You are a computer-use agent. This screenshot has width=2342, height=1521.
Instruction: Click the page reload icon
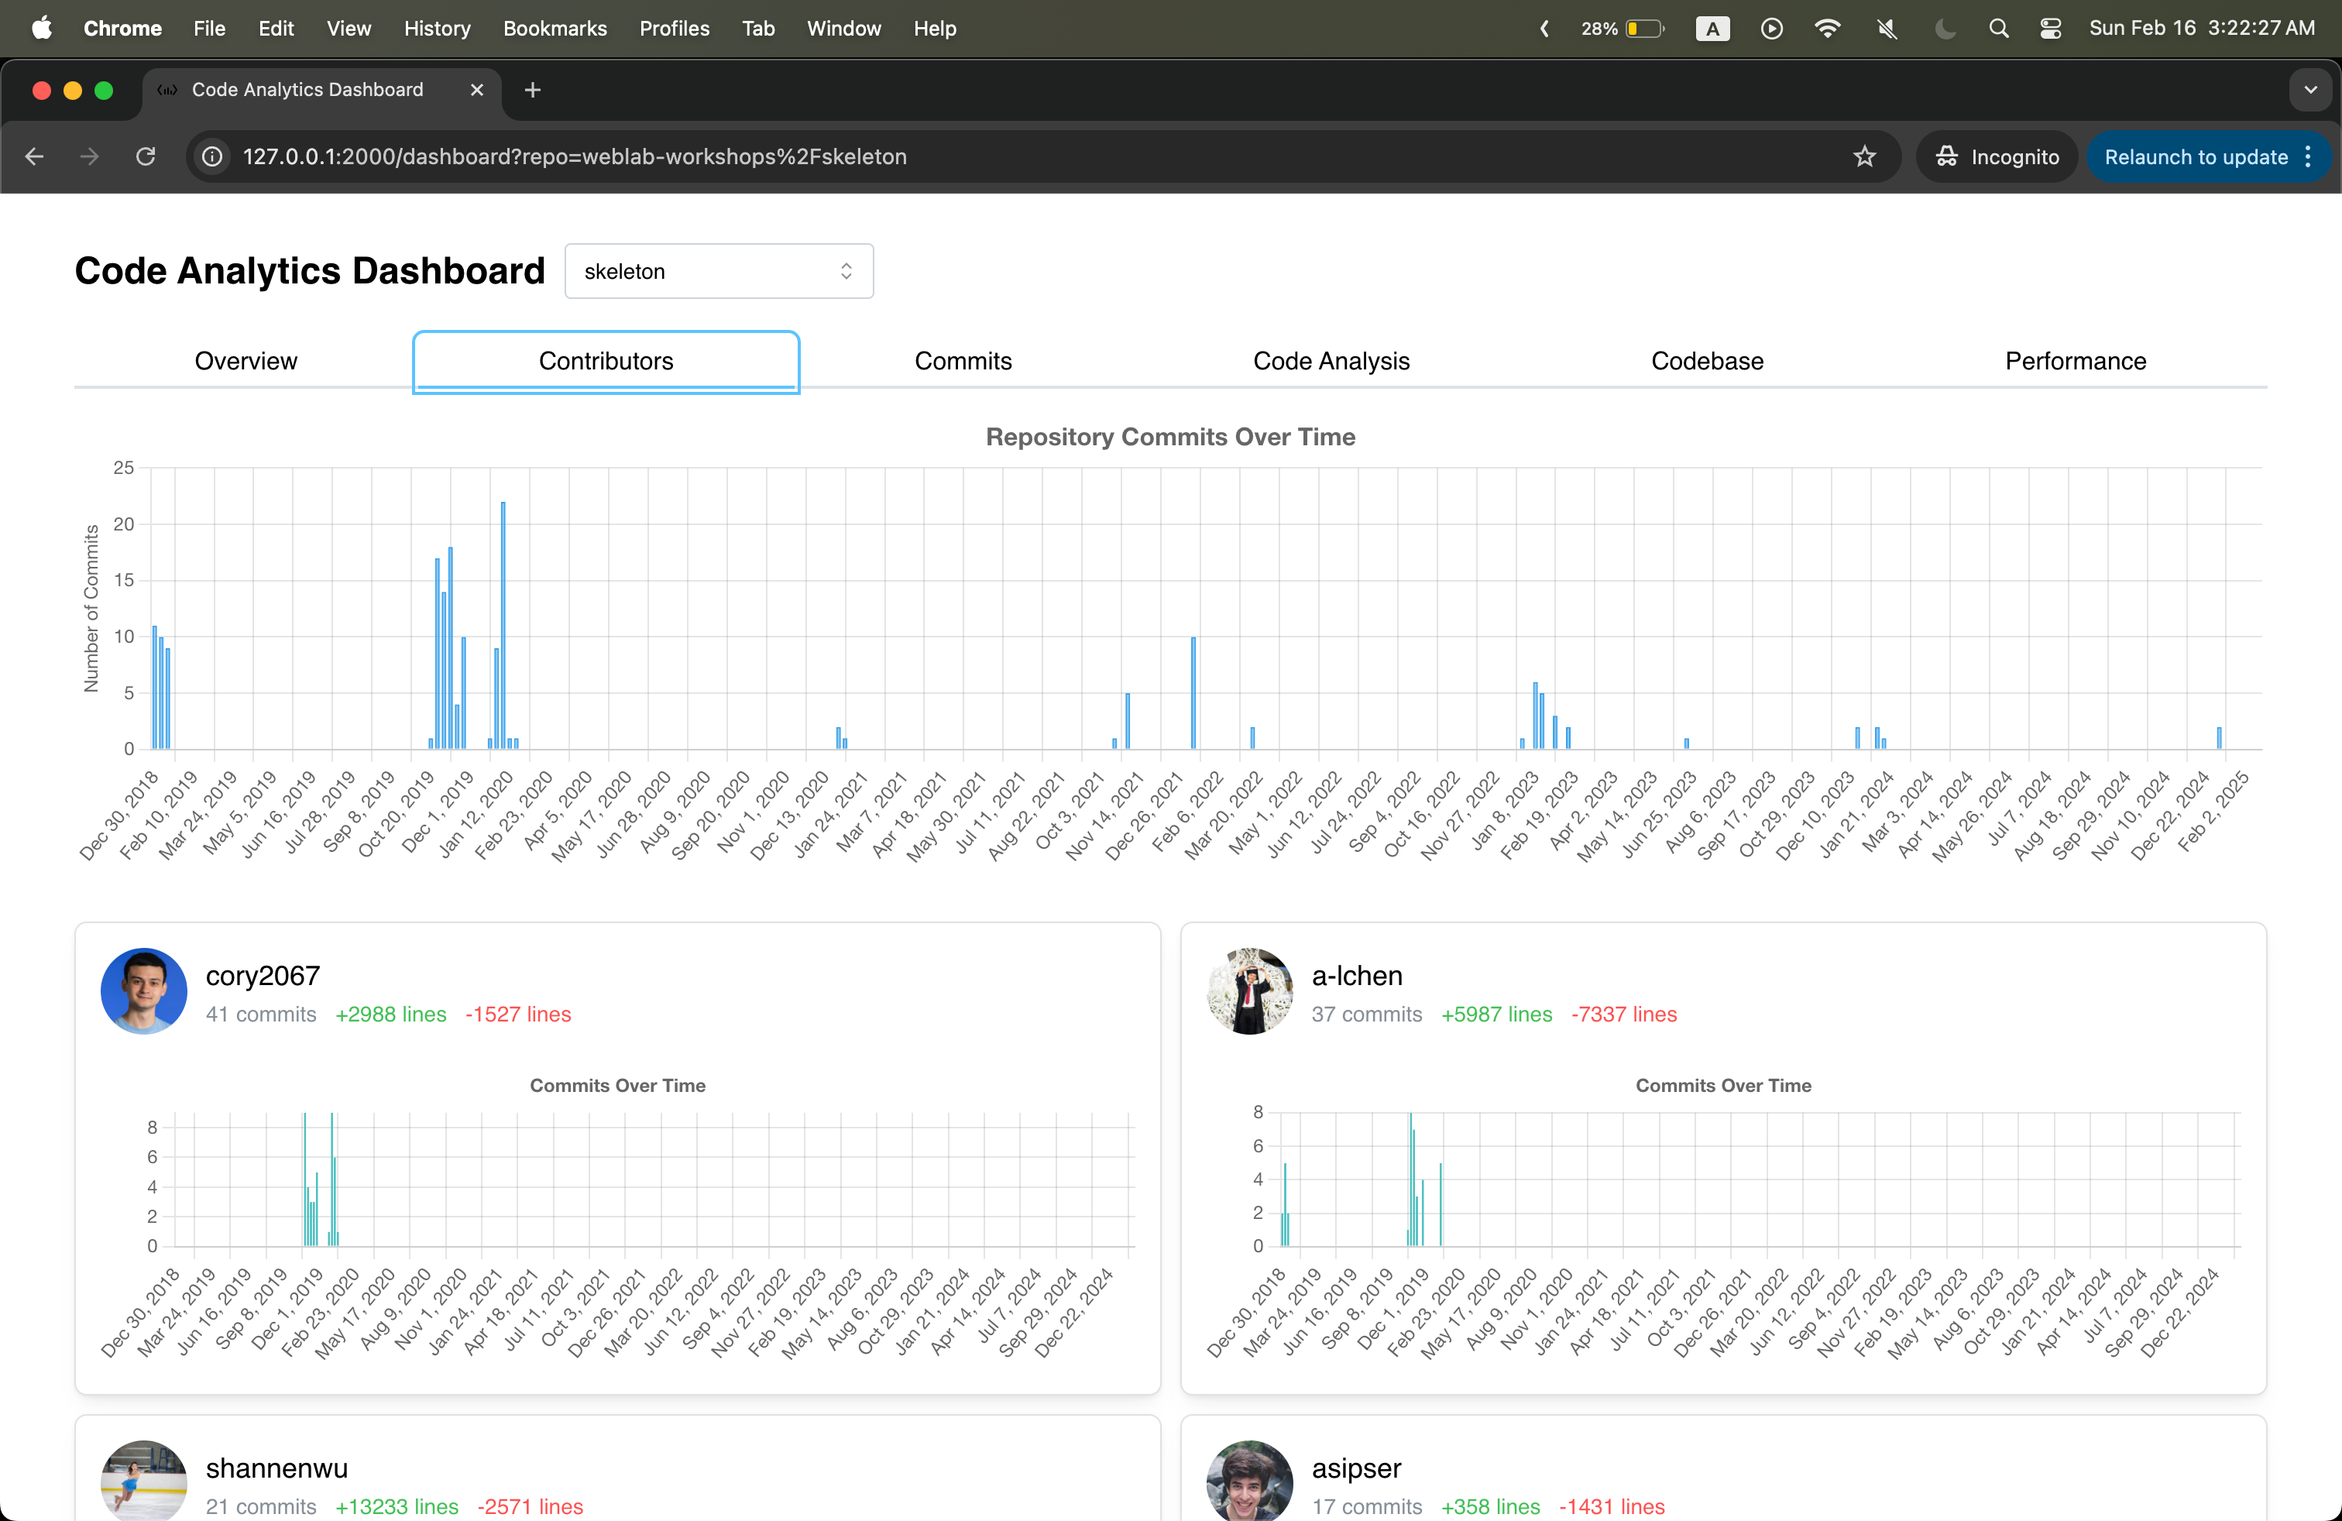pos(146,156)
